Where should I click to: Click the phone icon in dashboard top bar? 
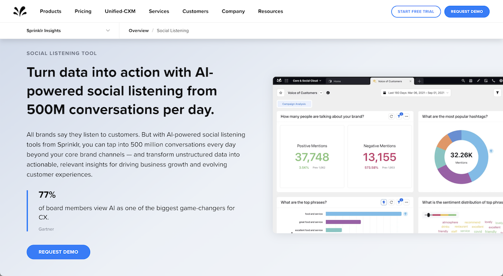(493, 81)
